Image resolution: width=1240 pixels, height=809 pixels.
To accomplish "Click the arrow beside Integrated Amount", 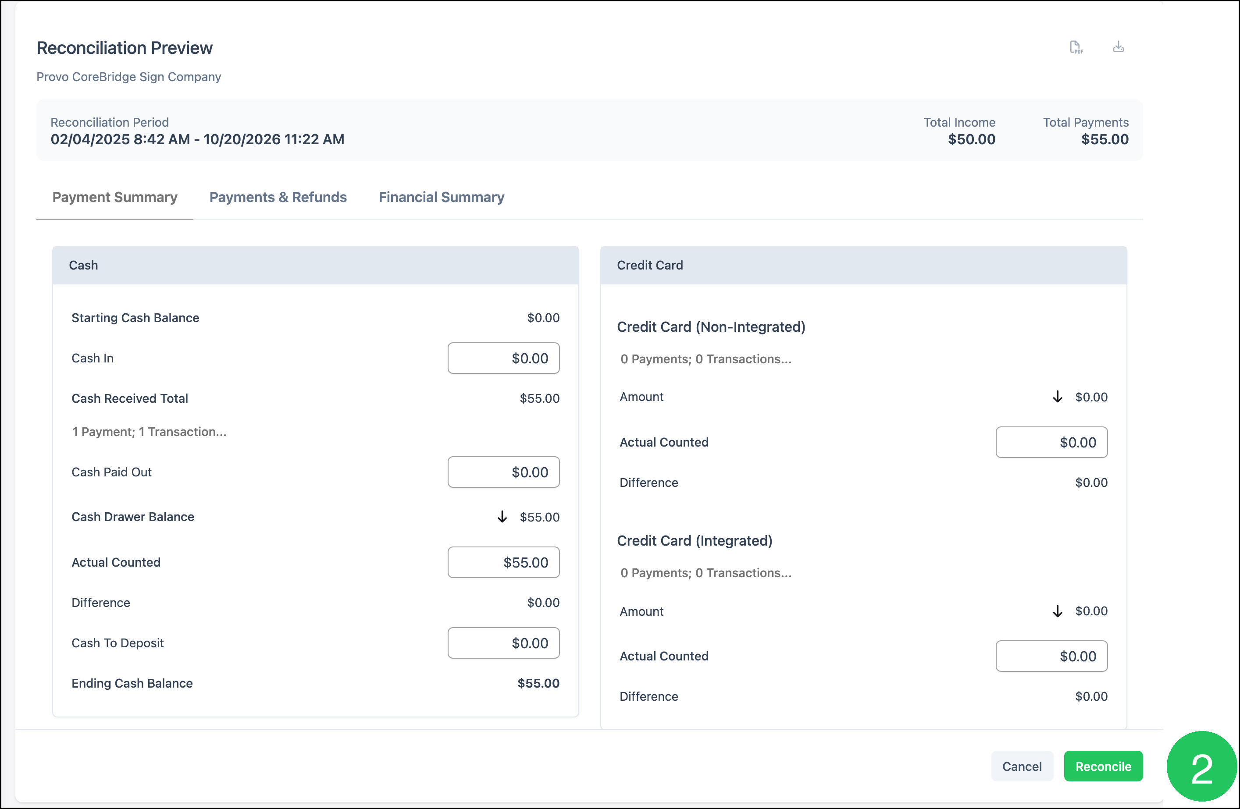I will 1057,611.
